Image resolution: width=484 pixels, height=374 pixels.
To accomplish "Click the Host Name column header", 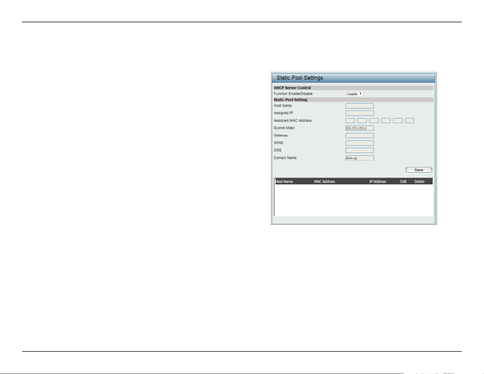I will click(x=284, y=181).
